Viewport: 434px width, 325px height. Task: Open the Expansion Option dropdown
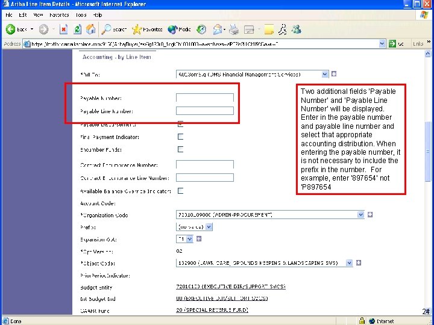pos(190,239)
